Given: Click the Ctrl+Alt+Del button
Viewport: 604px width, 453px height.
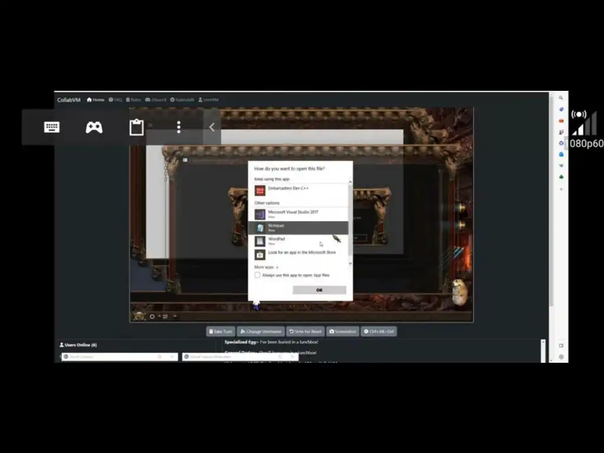Looking at the screenshot, I should pyautogui.click(x=379, y=331).
